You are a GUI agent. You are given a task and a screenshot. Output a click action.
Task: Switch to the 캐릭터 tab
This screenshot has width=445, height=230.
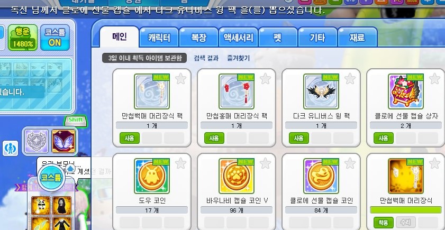coord(159,38)
